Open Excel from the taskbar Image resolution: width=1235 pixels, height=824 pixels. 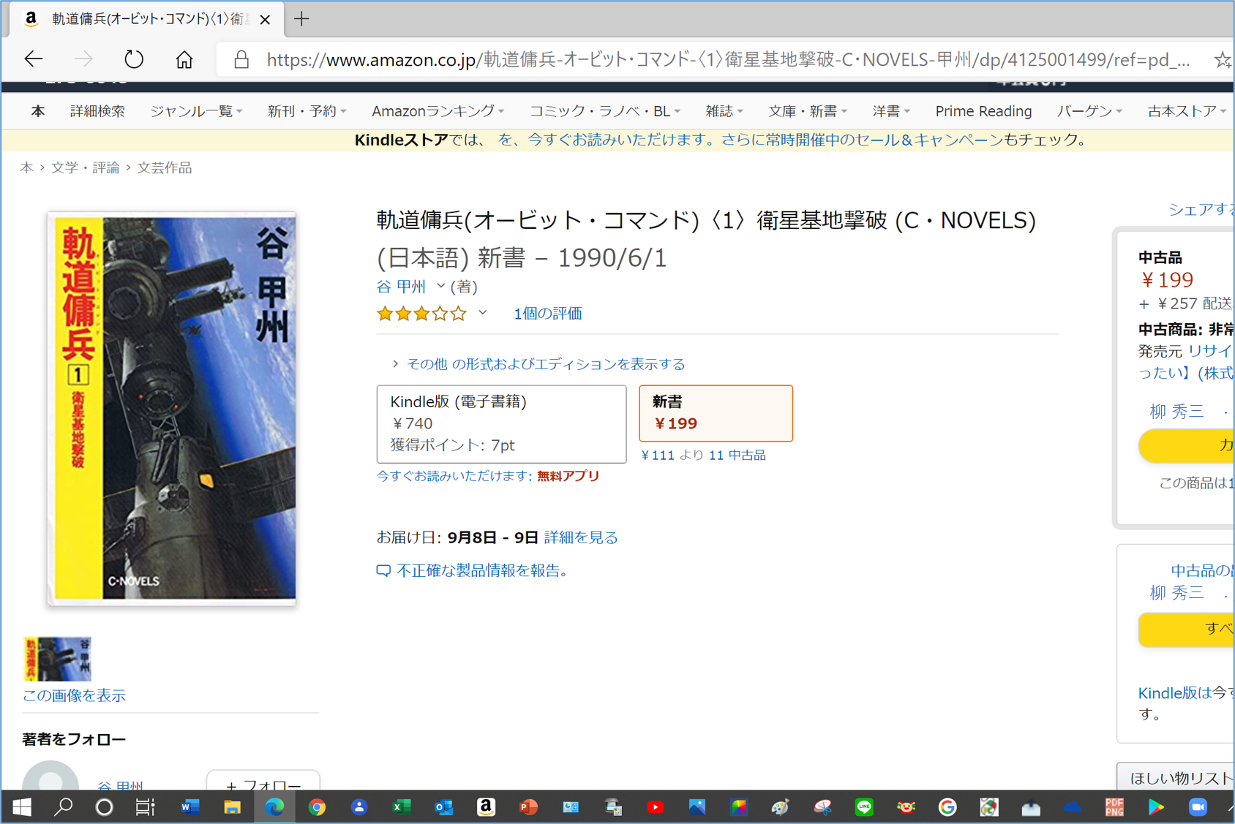coord(401,807)
